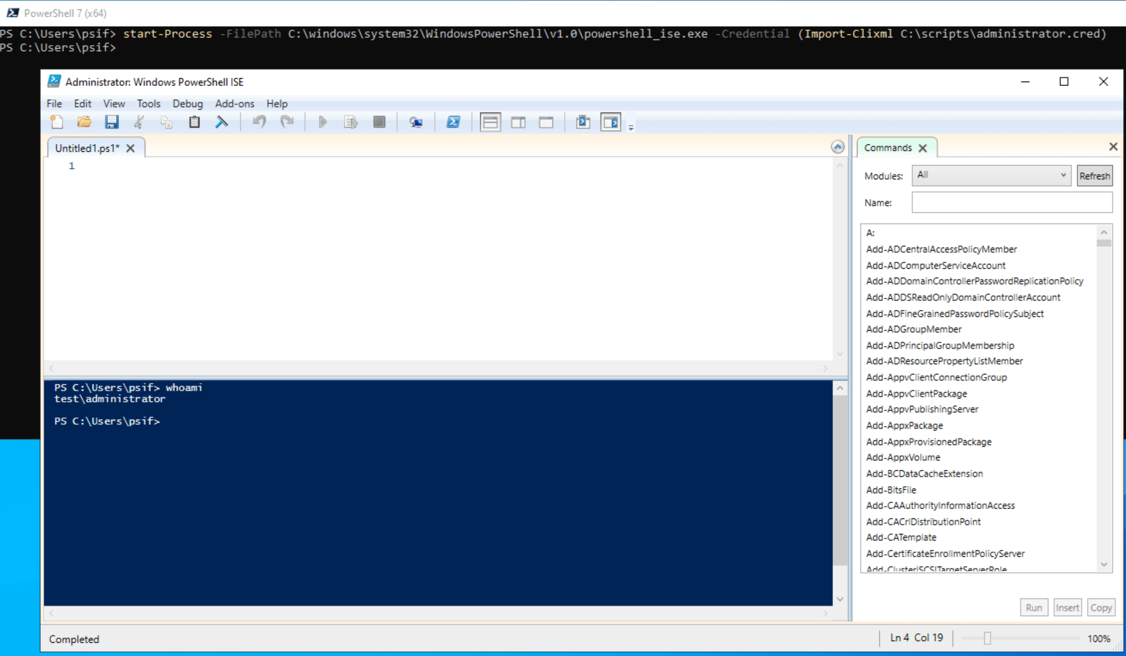The width and height of the screenshot is (1126, 656).
Task: Expand the Modules dropdown showing All
Action: (991, 175)
